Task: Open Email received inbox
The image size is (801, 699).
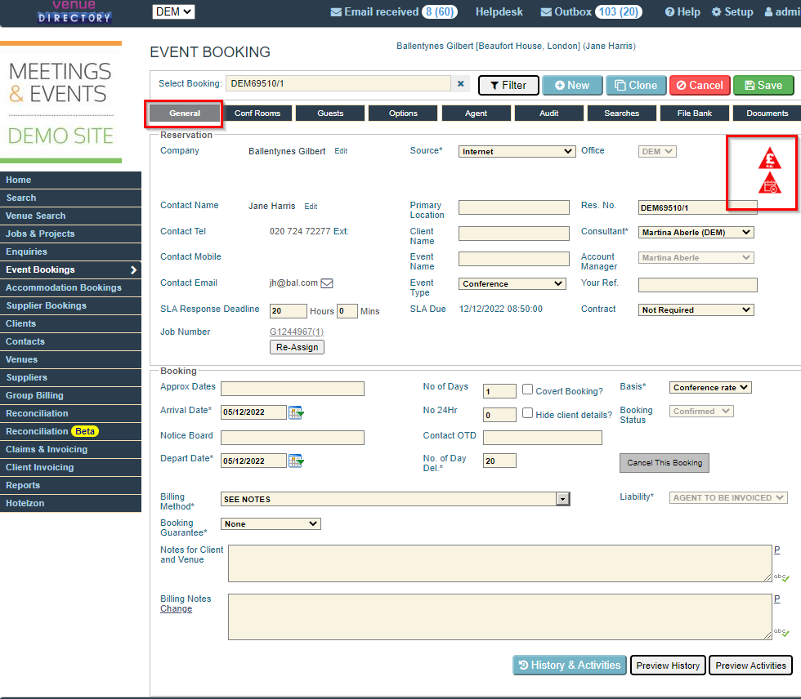Action: click(x=394, y=11)
